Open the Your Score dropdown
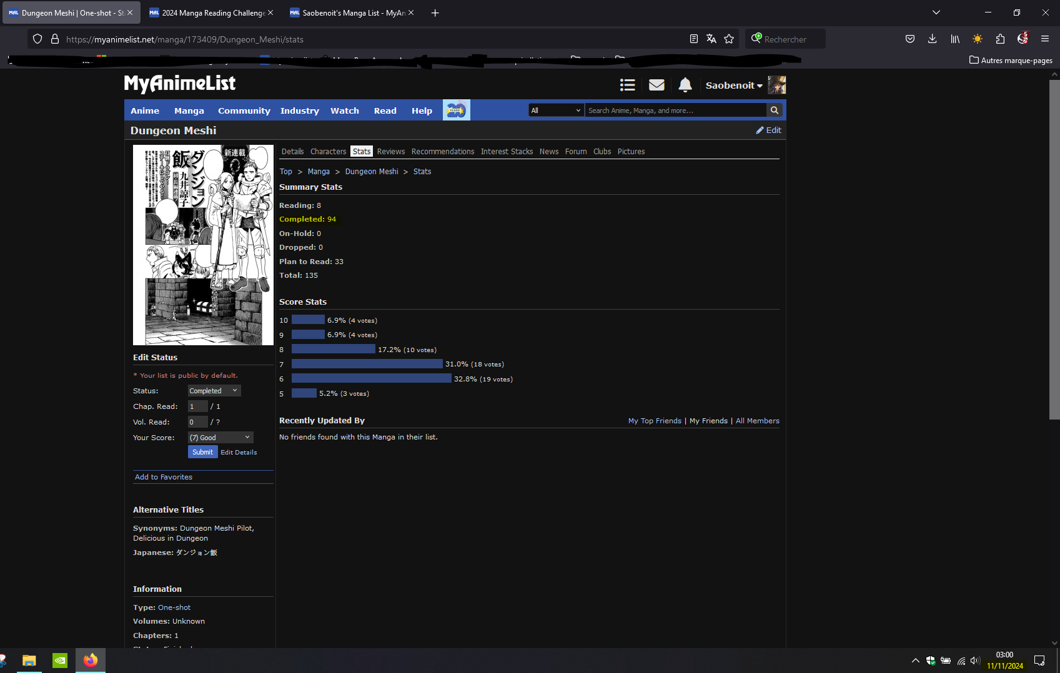Image resolution: width=1060 pixels, height=673 pixels. point(220,438)
